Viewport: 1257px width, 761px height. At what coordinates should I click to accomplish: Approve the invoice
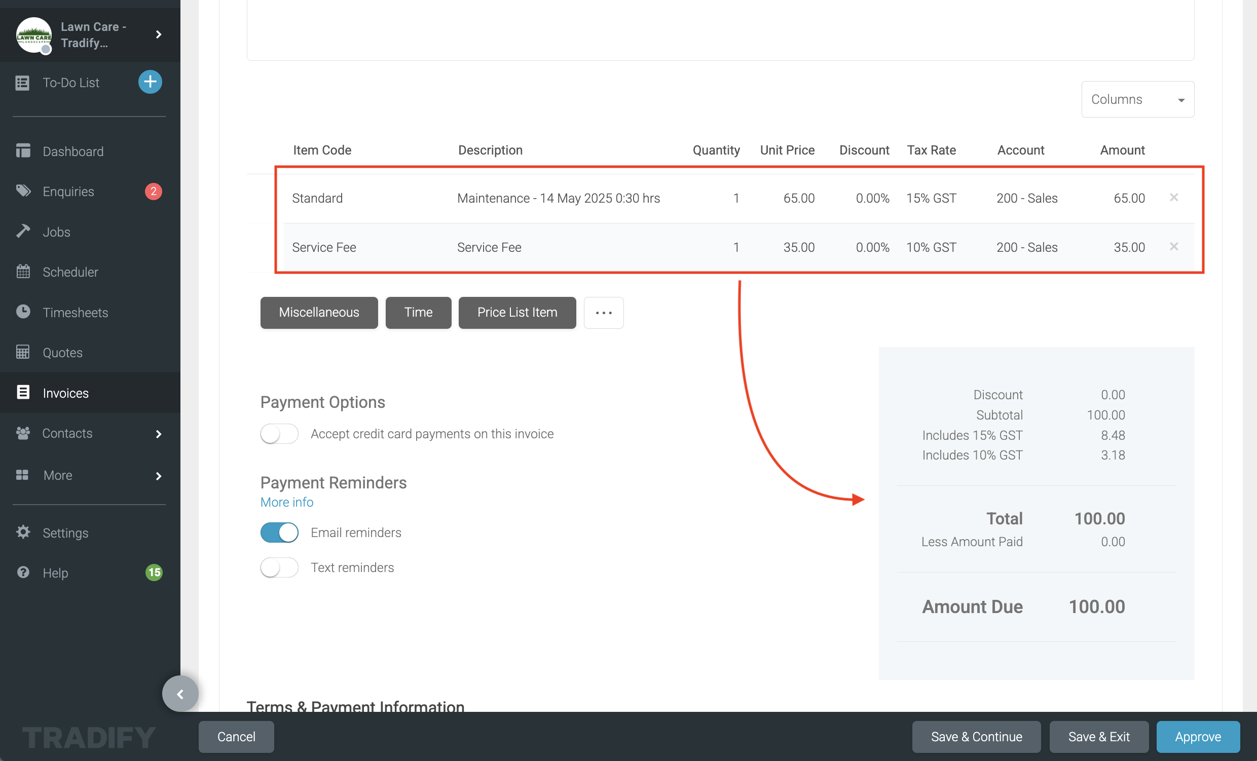[x=1198, y=737]
